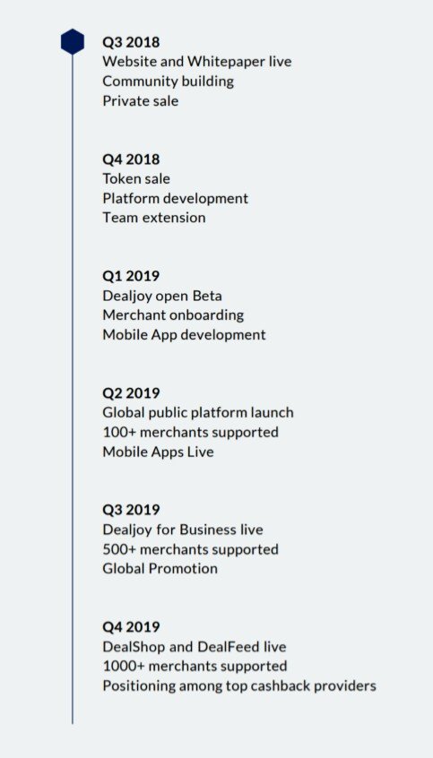Viewport: 433px width, 758px height.
Task: Click the 'Token sale' item
Action: click(x=136, y=179)
